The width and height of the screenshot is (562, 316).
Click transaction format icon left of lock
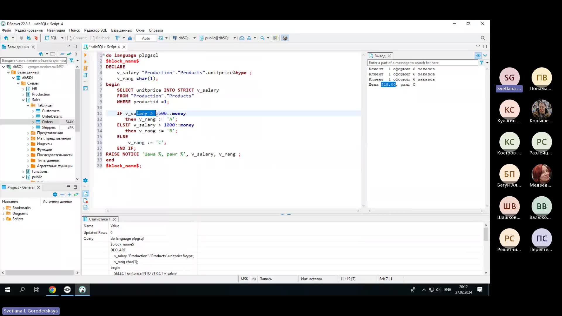tap(117, 38)
